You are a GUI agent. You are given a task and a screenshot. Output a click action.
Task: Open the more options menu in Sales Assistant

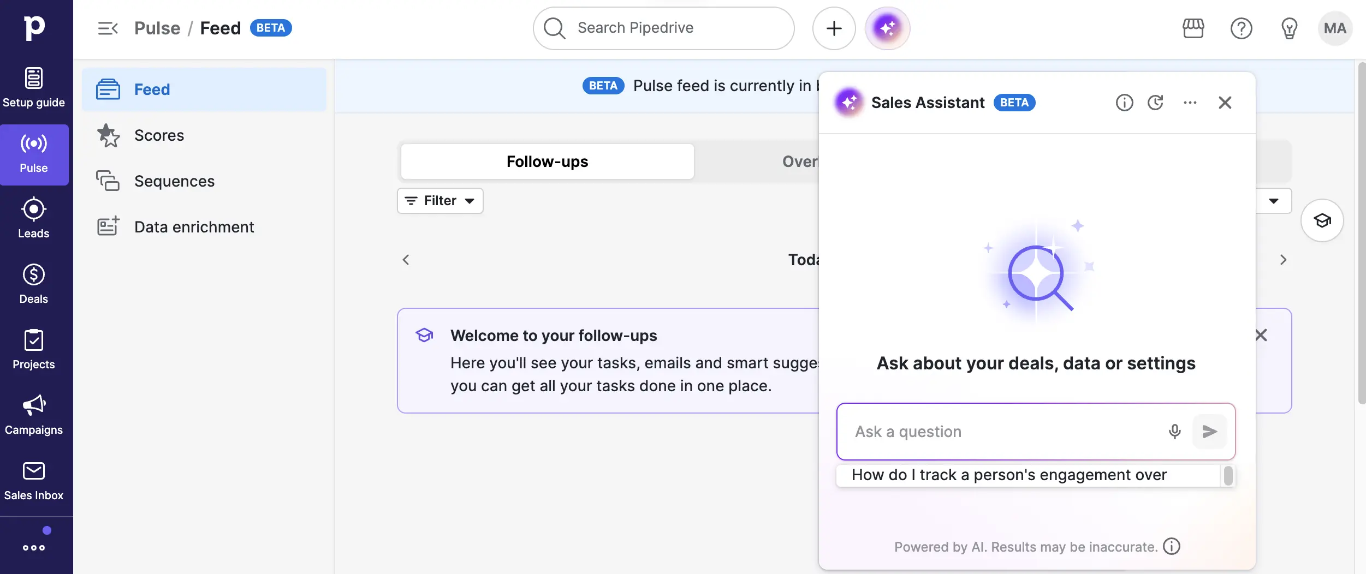click(1190, 103)
